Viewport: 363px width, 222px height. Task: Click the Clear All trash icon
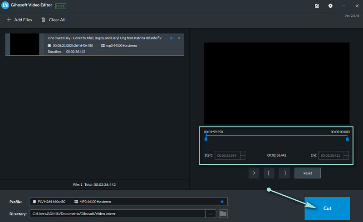(x=43, y=20)
